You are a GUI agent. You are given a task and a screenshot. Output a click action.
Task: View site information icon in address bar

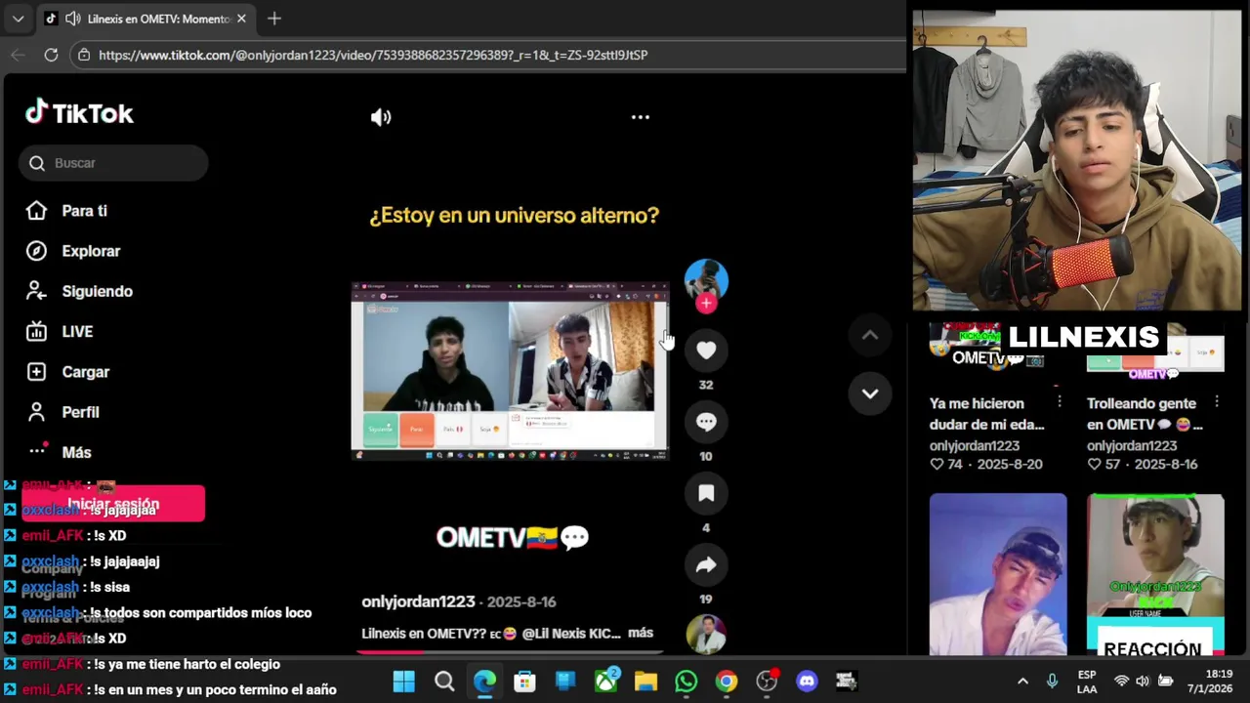[x=84, y=56]
